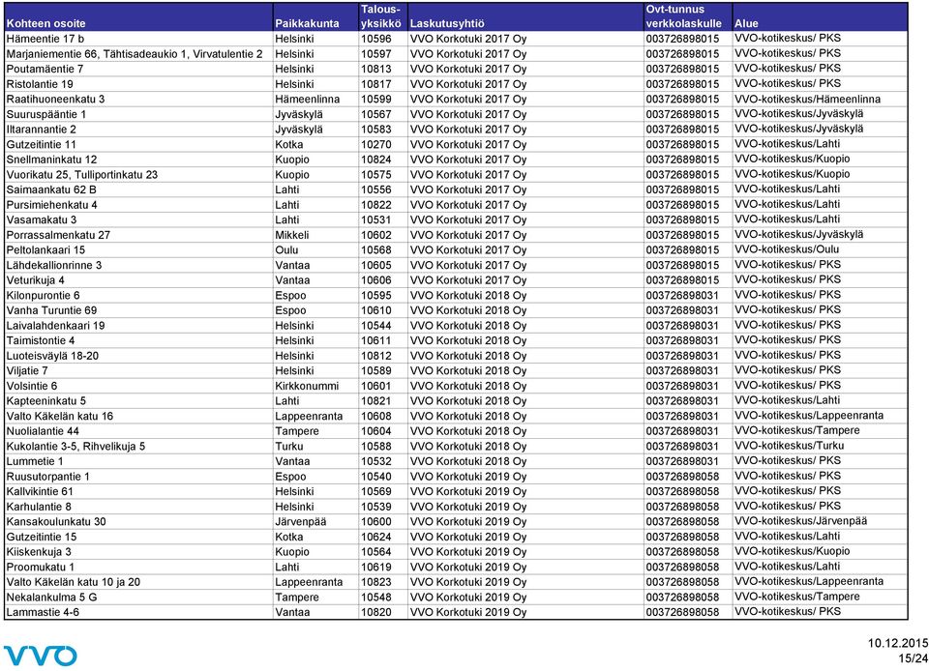Click unit number 10540 in Ruusutorpantie row

376,477
